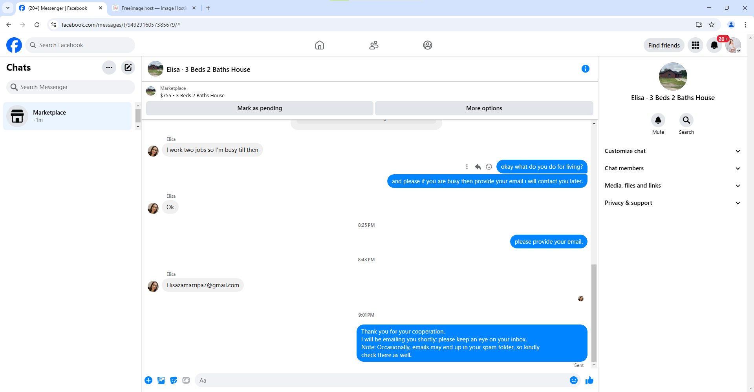Choose a sticker from the composer
This screenshot has height=392, width=754.
click(174, 380)
